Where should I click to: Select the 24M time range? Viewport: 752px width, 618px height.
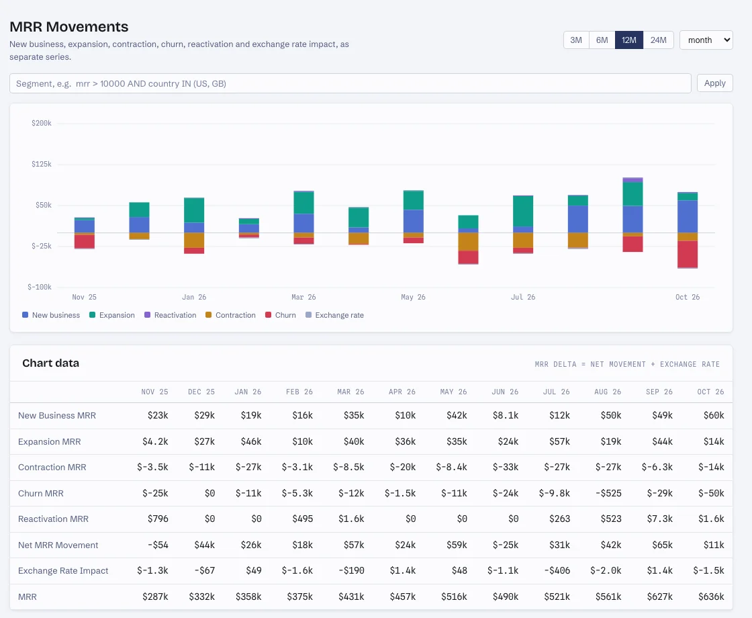point(658,40)
